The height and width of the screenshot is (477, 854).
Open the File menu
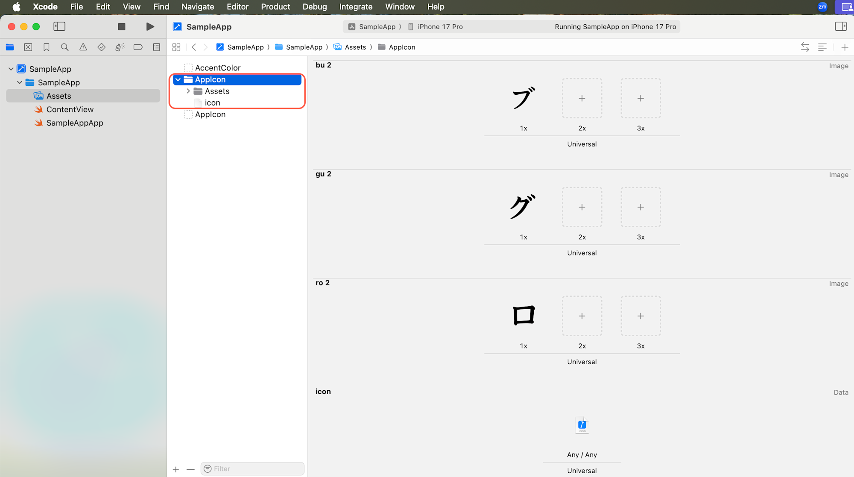76,7
